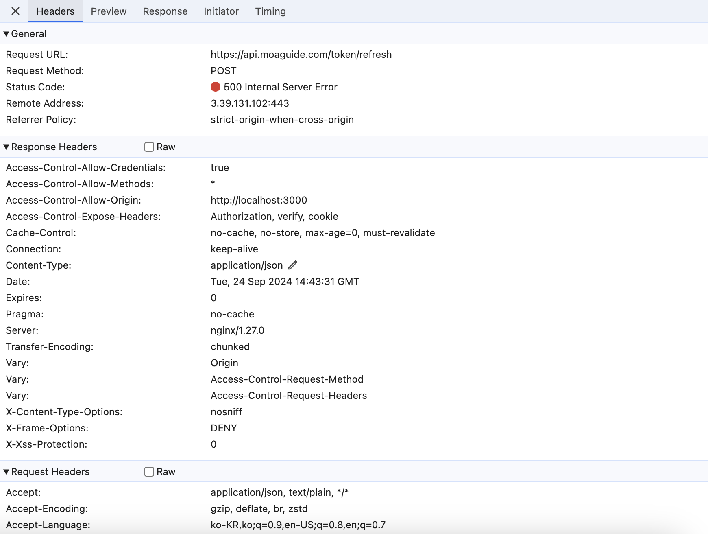Switch to the Headers tab

55,11
